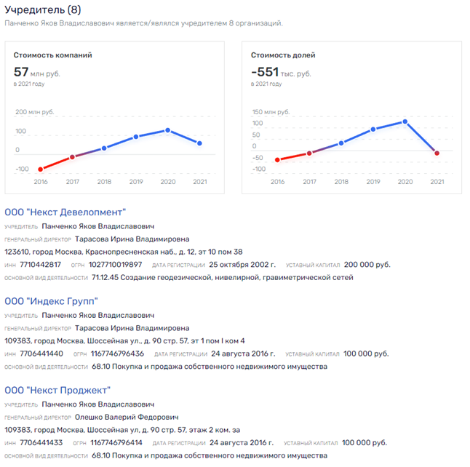This screenshot has width=470, height=467.
Task: Click the 2018 point on Стоимость компаний chart
Action: [x=104, y=148]
